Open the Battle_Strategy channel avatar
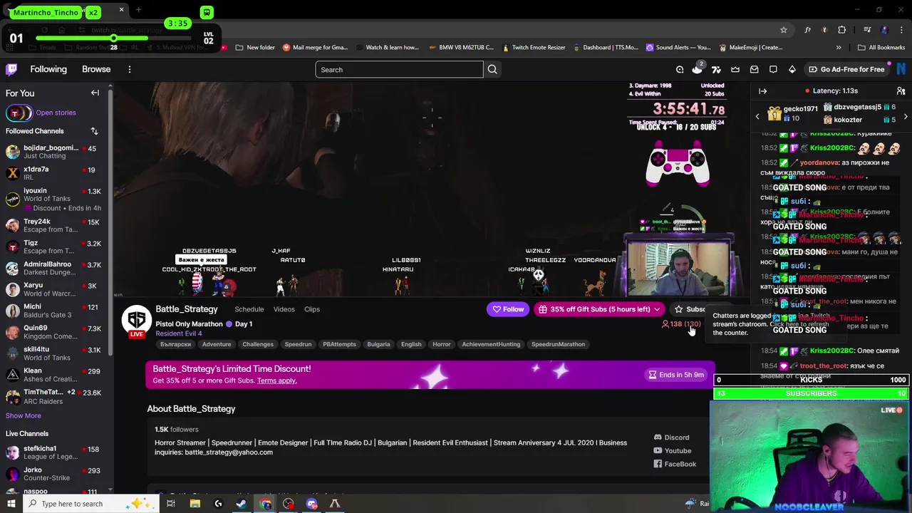 136,319
